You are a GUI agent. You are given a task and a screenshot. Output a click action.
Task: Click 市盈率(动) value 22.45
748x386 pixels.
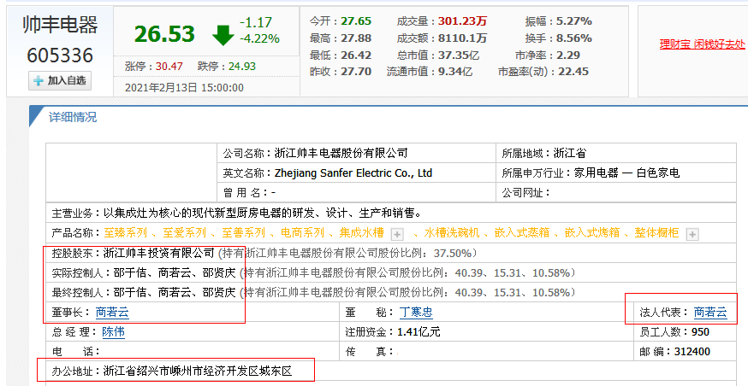575,72
